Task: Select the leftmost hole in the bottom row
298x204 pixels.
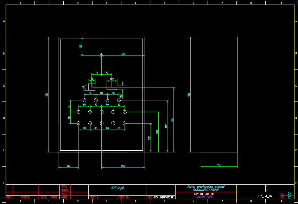Action: [x=78, y=123]
